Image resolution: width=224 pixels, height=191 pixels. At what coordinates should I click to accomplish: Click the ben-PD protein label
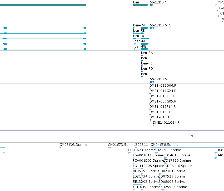tap(147, 69)
